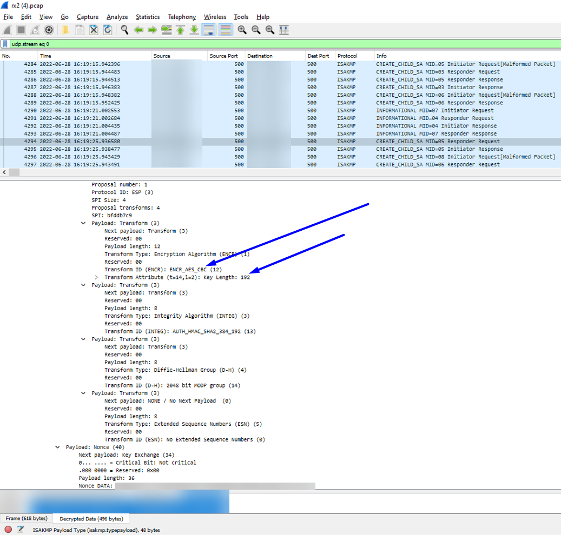Collapse the ESN Transform payload
Image resolution: width=561 pixels, height=535 pixels.
83,393
